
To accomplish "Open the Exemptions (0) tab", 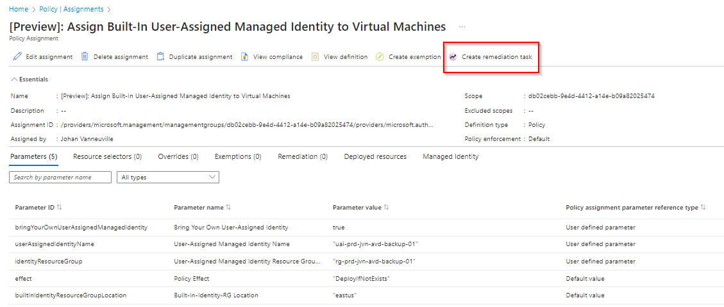I will pyautogui.click(x=238, y=156).
